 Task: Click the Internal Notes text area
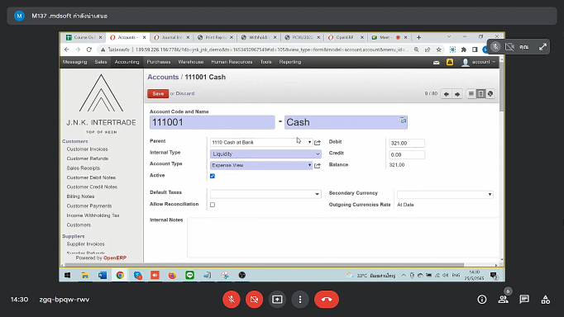[x=343, y=237]
